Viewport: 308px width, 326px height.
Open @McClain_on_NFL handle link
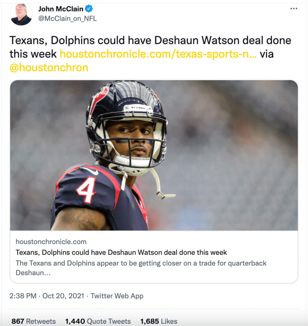click(67, 18)
